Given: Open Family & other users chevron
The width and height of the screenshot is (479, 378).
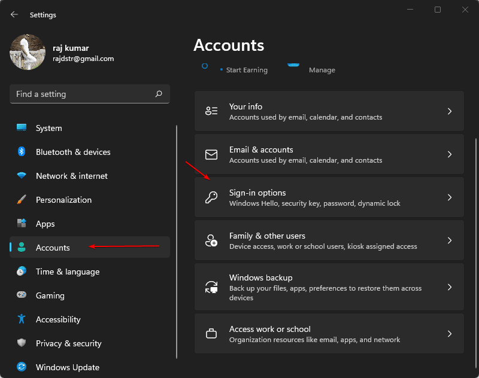Looking at the screenshot, I should point(450,240).
